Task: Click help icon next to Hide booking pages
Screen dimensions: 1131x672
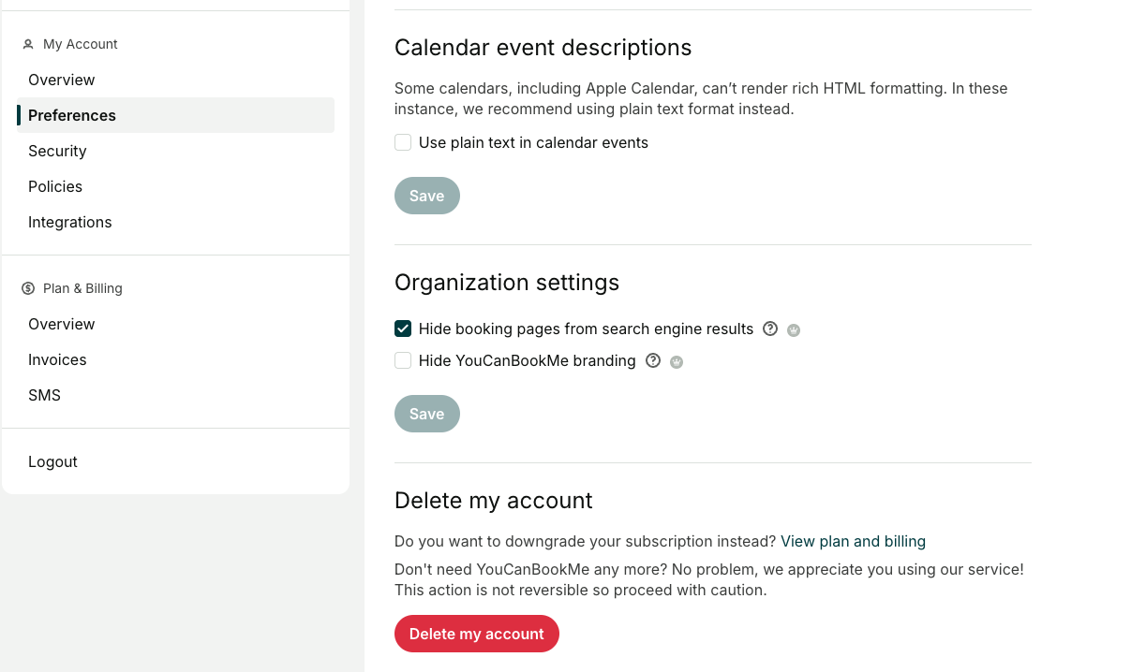Action: pyautogui.click(x=770, y=329)
